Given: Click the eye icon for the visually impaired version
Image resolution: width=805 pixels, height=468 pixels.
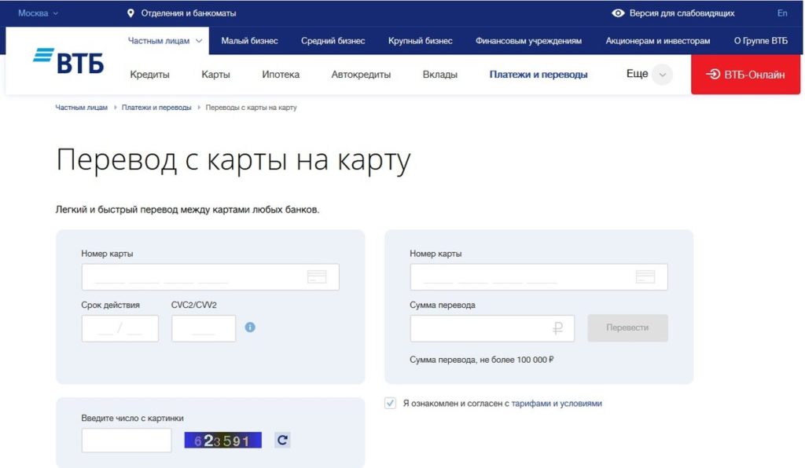Looking at the screenshot, I should click(x=618, y=13).
